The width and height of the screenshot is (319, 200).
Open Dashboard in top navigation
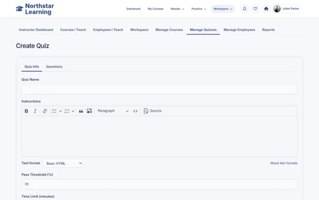[133, 9]
